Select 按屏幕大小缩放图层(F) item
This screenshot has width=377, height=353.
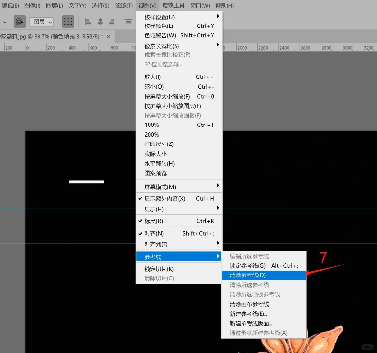(x=179, y=106)
